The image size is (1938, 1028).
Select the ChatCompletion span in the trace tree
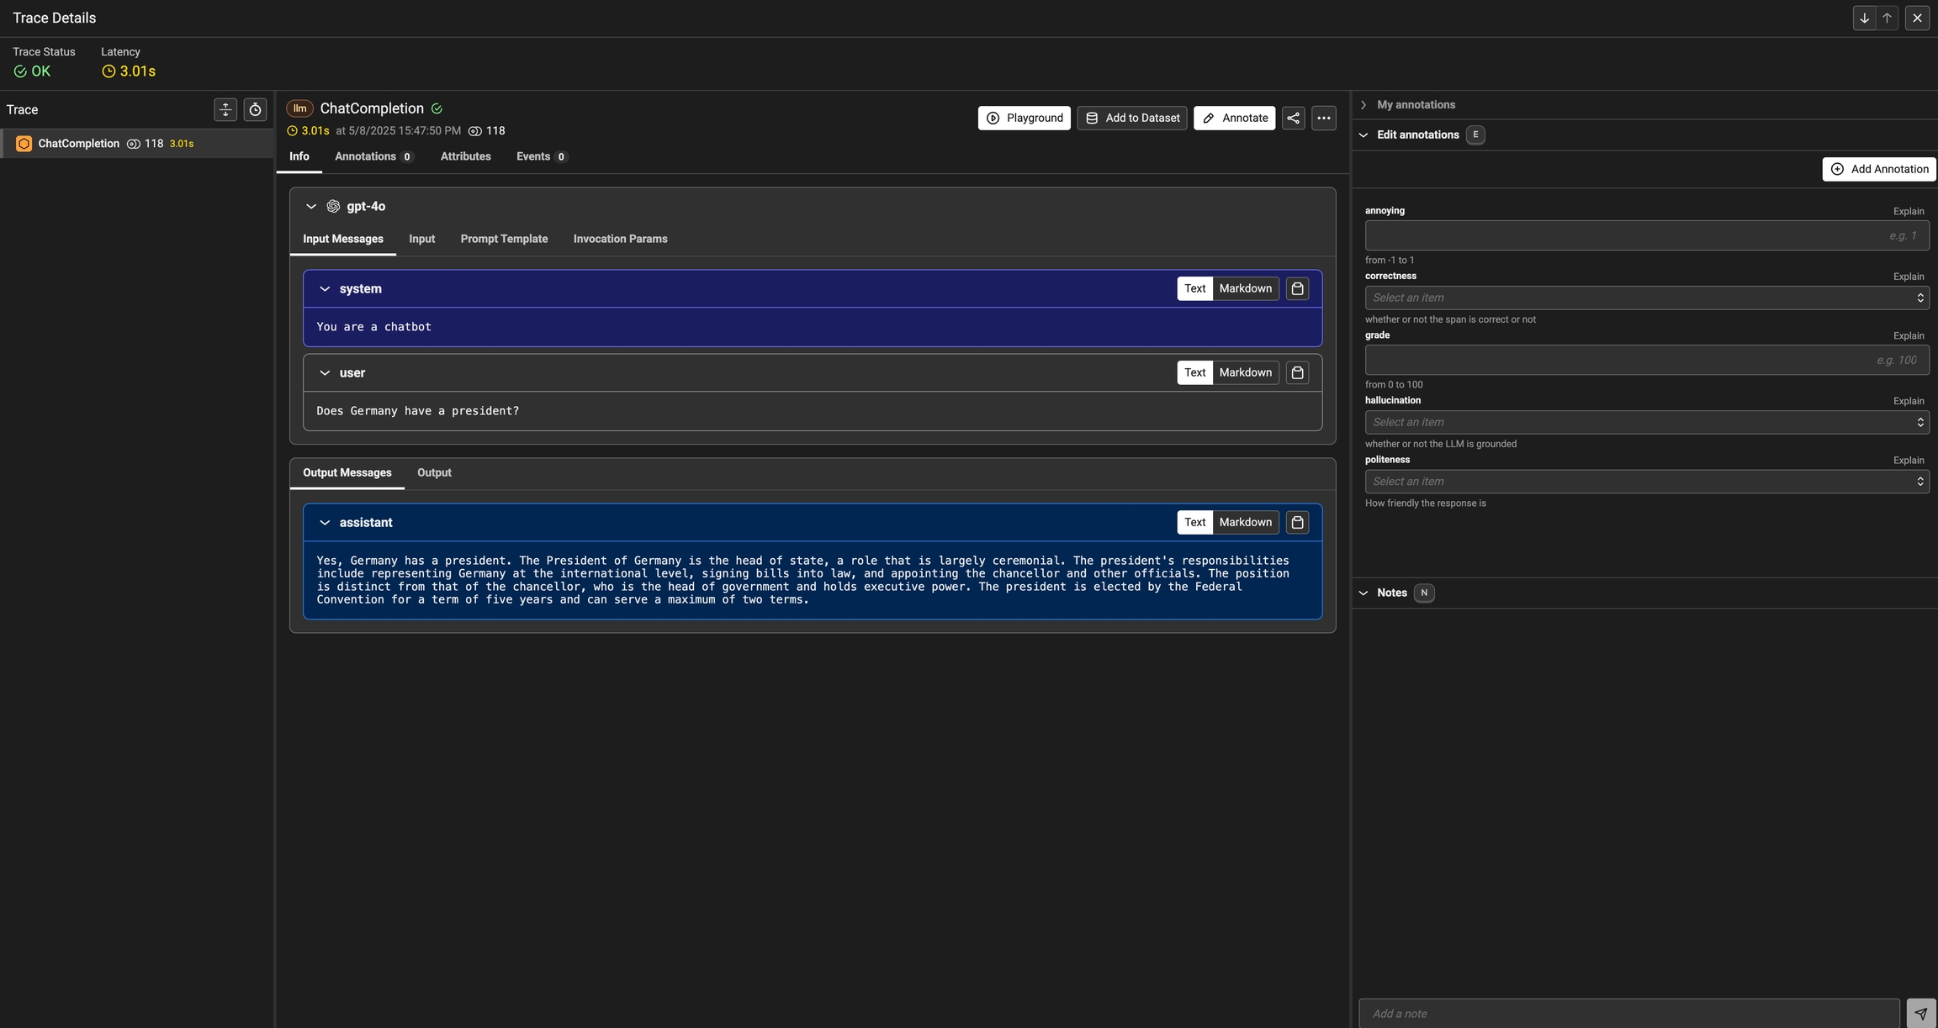[x=79, y=145]
